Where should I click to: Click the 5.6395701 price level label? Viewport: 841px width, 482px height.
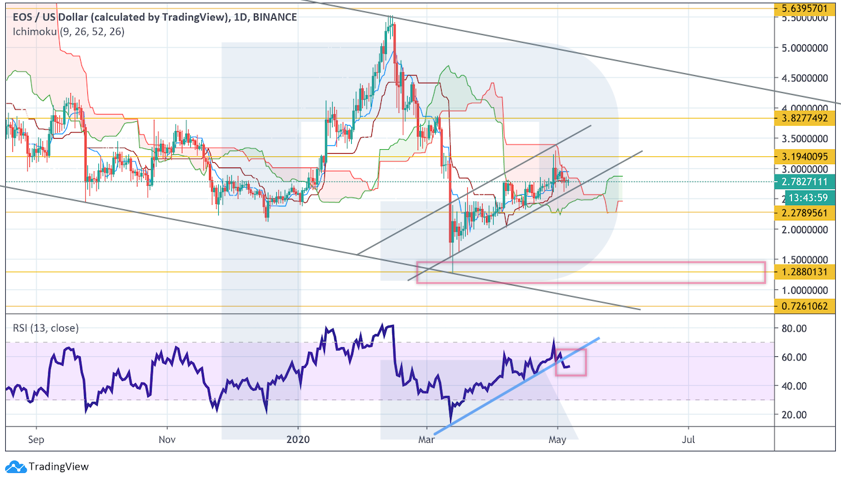(x=806, y=8)
